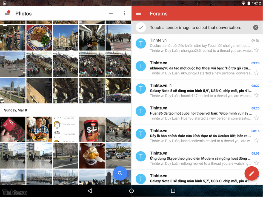Viewport: 263px width, 197px height.
Task: Select avatar of Galaxy Note 5 5,7" email
Action: click(x=141, y=179)
